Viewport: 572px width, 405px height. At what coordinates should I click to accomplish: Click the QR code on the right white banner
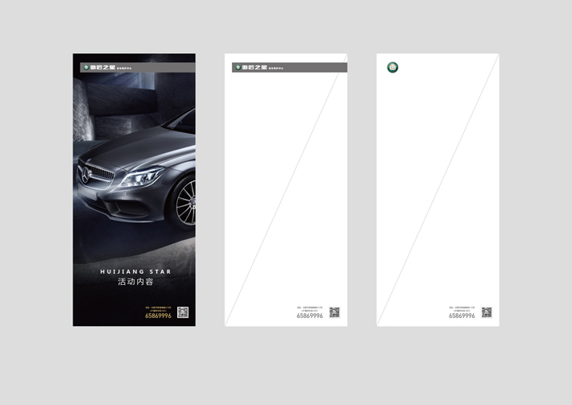[487, 312]
